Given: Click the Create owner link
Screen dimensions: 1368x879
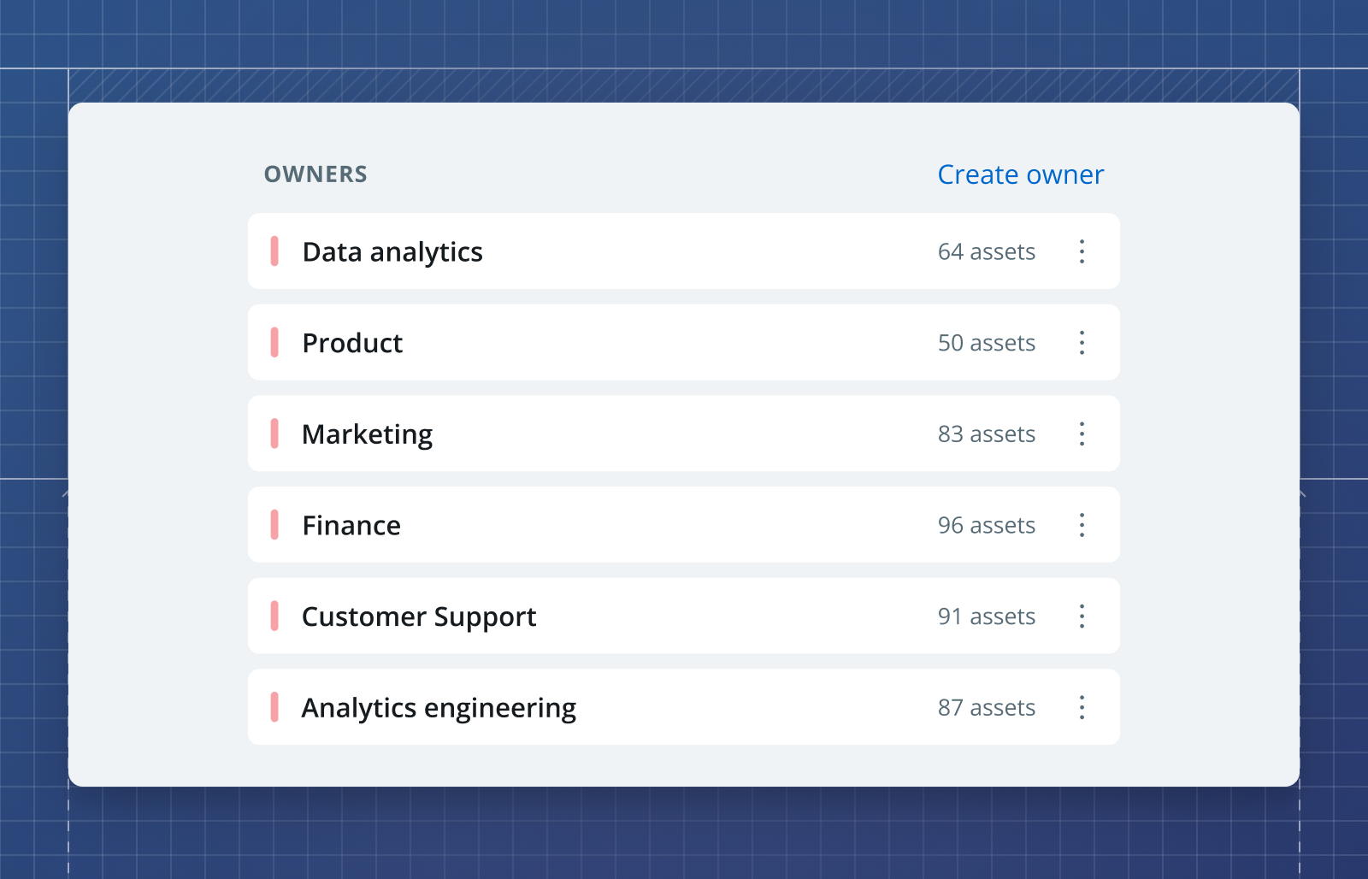Looking at the screenshot, I should tap(1021, 174).
